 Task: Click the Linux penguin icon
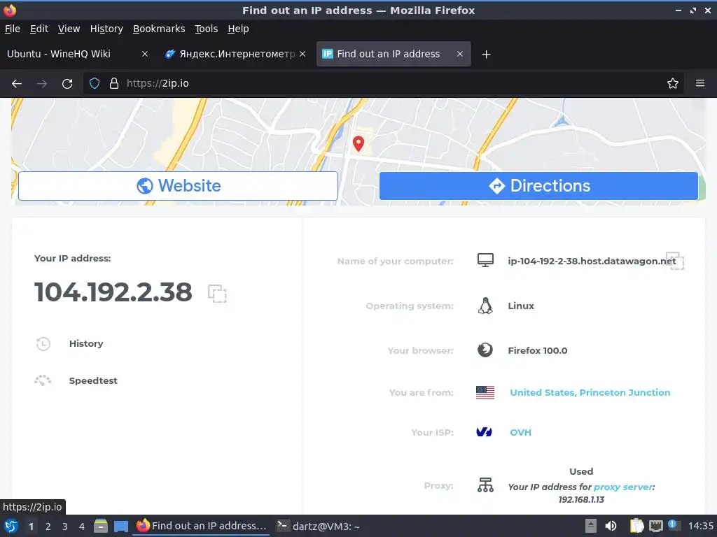pyautogui.click(x=485, y=306)
